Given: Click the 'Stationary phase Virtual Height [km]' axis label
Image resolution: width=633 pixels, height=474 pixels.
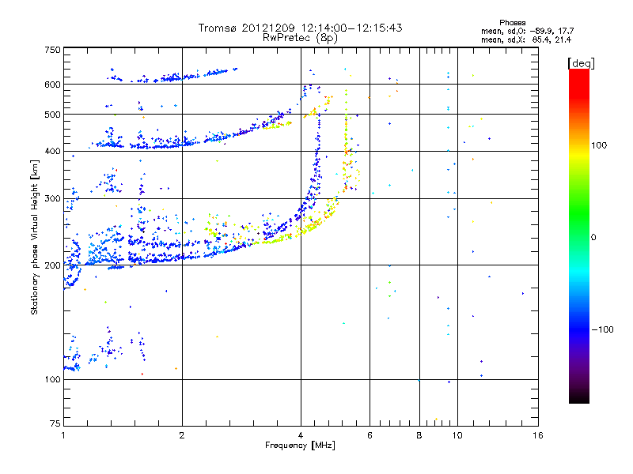Looking at the screenshot, I should 34,237.
